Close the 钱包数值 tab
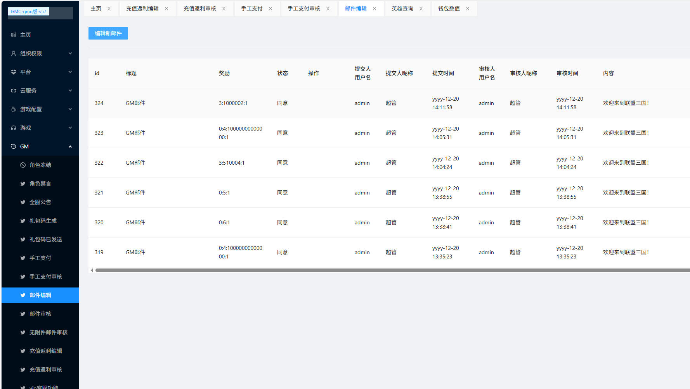Screen dimensions: 690x389 [x=468, y=9]
